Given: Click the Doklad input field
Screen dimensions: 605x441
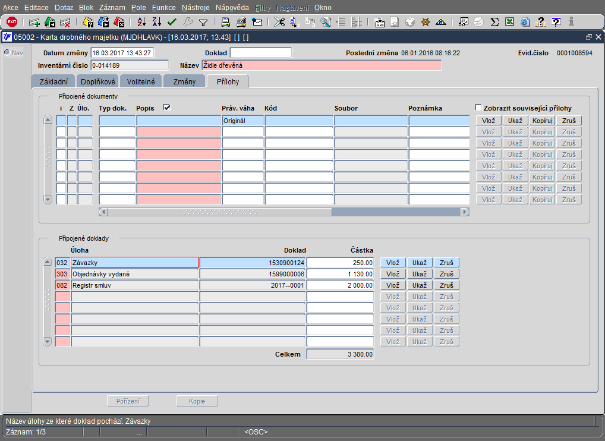Looking at the screenshot, I should click(260, 53).
